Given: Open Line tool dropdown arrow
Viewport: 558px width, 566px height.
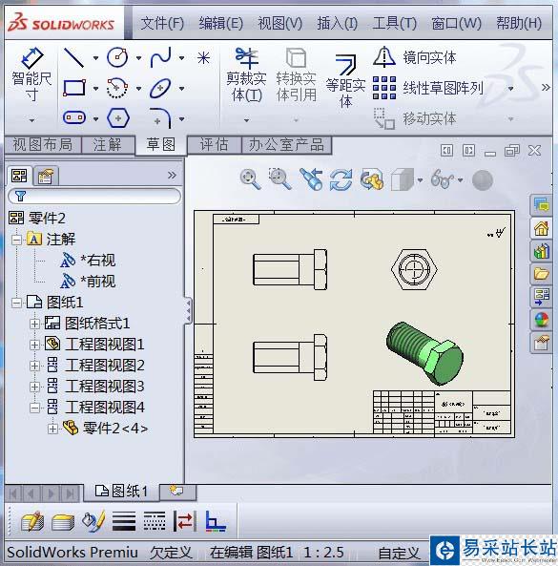Looking at the screenshot, I should [x=95, y=58].
